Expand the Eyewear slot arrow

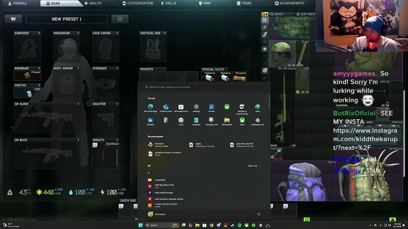pyautogui.click(x=117, y=68)
